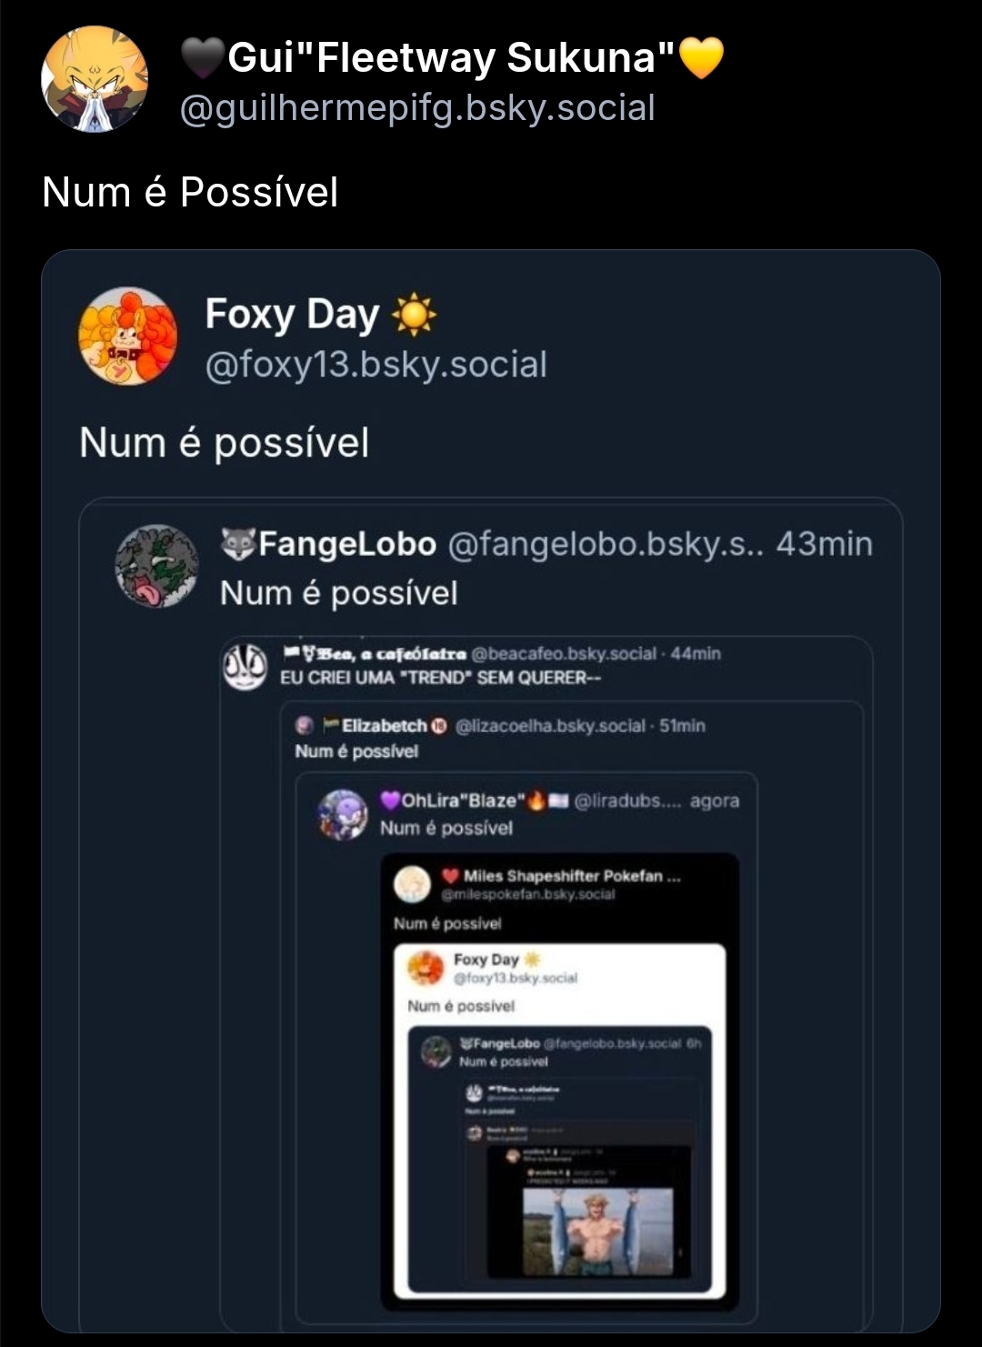Click the 43min post timestamp
This screenshot has width=982, height=1347.
click(x=824, y=544)
